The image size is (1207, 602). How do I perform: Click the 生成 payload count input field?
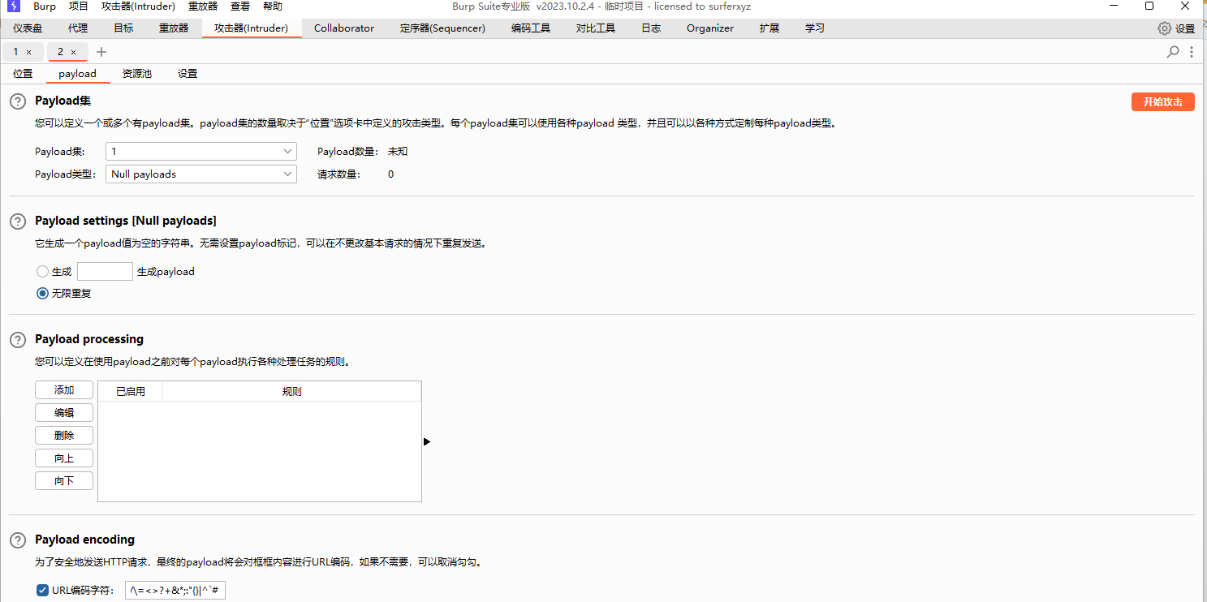pos(105,272)
